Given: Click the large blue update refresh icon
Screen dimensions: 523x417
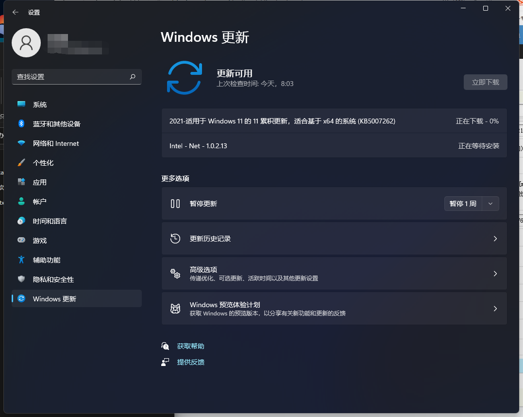Looking at the screenshot, I should (x=185, y=78).
